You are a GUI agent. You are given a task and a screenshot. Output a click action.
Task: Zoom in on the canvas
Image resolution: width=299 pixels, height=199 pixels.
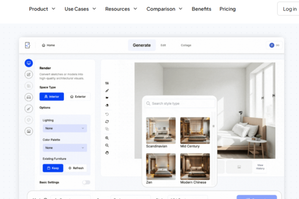[107, 138]
